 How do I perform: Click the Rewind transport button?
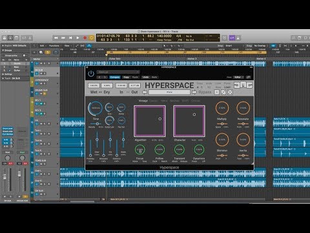56,38
